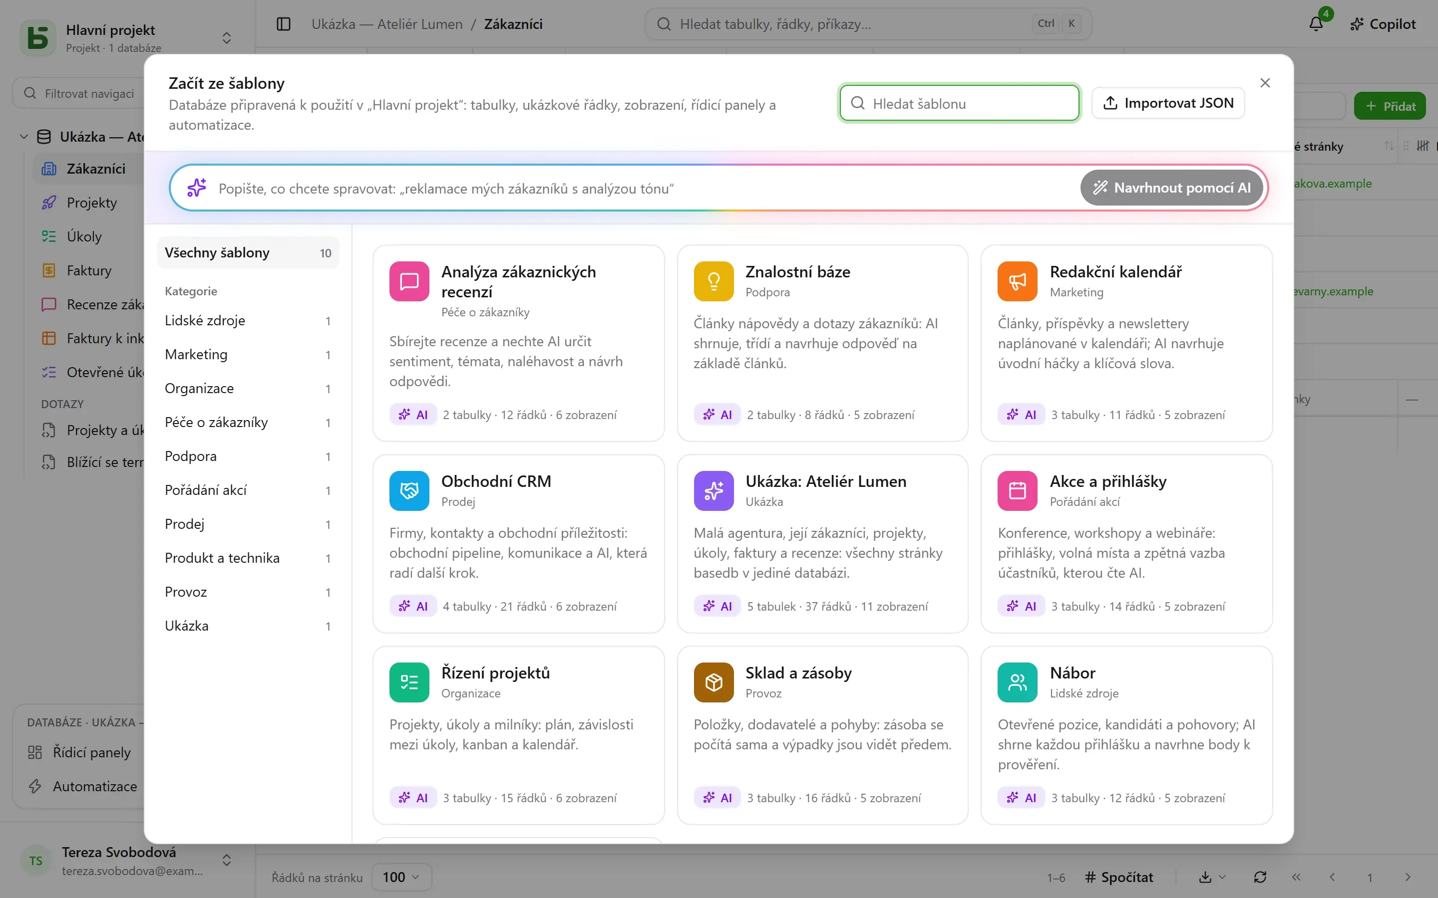Click Navrhnout pomocí AI button
Viewport: 1438px width, 898px height.
pyautogui.click(x=1171, y=188)
